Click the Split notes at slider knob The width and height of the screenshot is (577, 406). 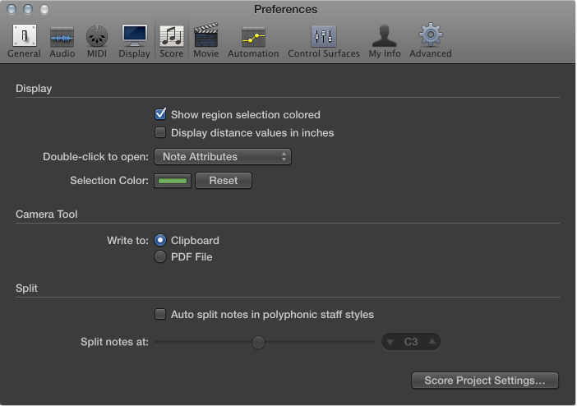click(x=258, y=342)
